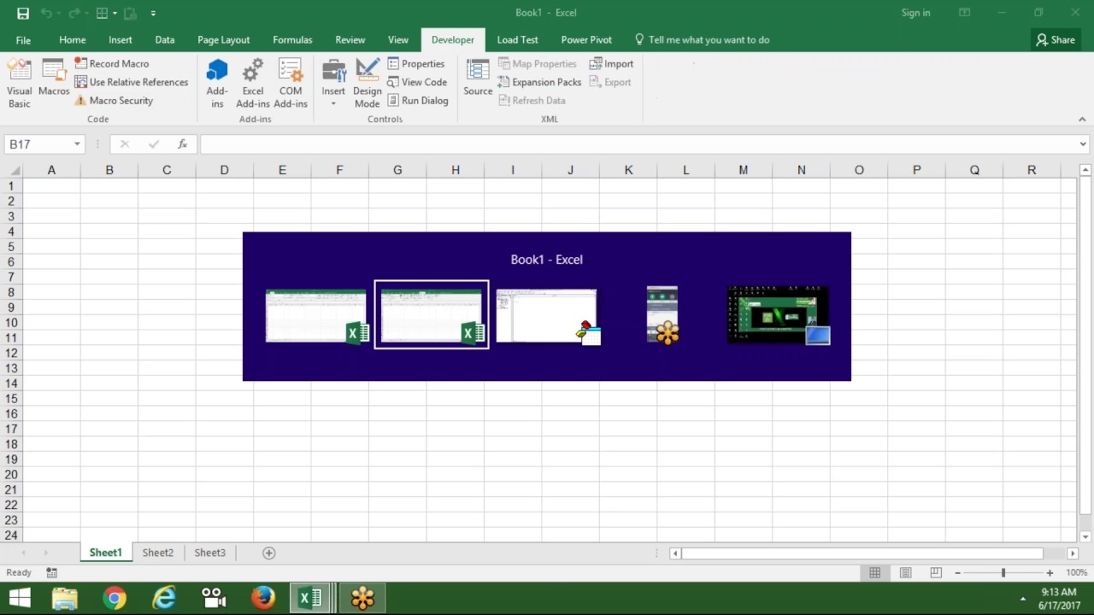The image size is (1094, 615).
Task: Open the Data tab
Action: 165,39
